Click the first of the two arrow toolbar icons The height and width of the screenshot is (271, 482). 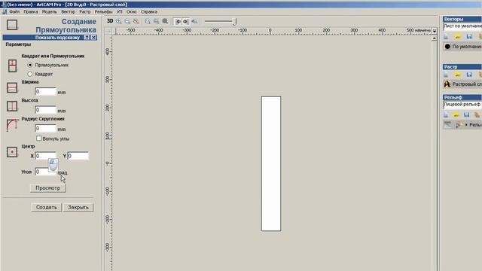click(x=178, y=22)
